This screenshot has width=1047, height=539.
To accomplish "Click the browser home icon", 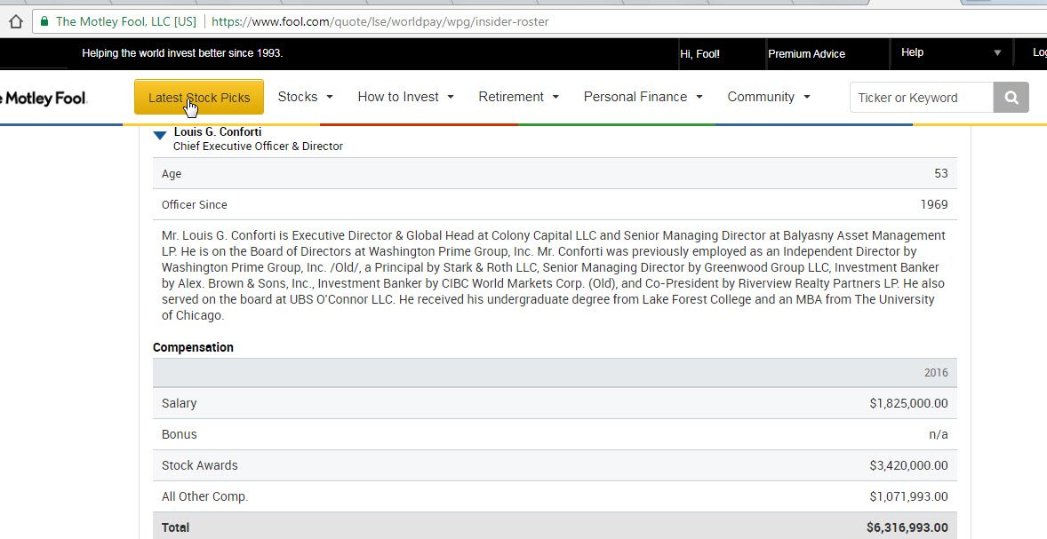I will tap(16, 21).
